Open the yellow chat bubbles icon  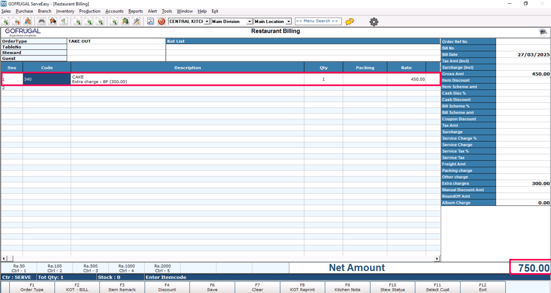point(349,21)
